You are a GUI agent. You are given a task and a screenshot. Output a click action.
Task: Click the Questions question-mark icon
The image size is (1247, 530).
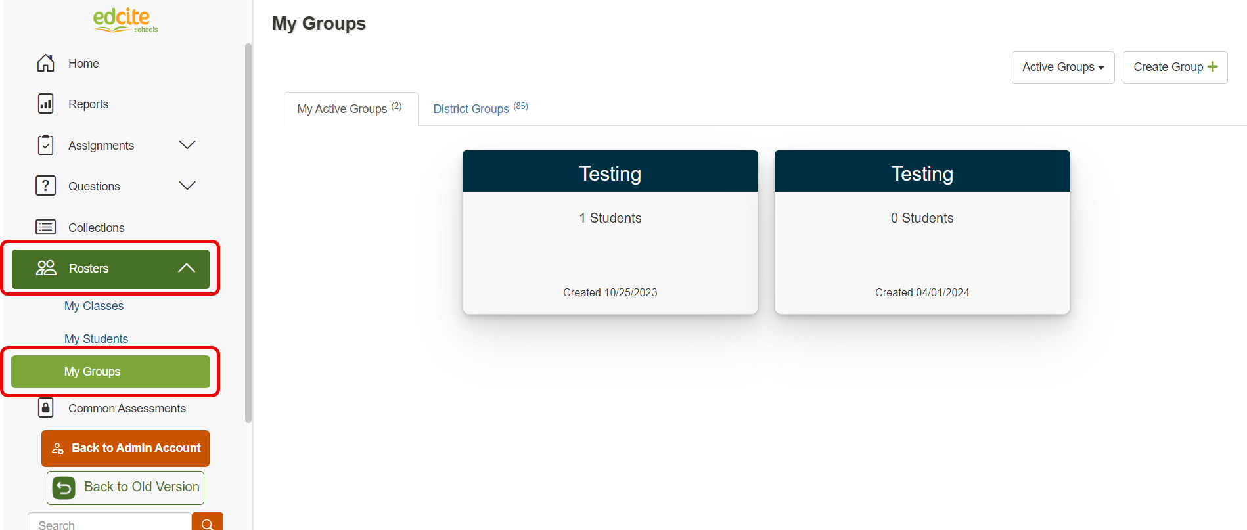(x=45, y=186)
